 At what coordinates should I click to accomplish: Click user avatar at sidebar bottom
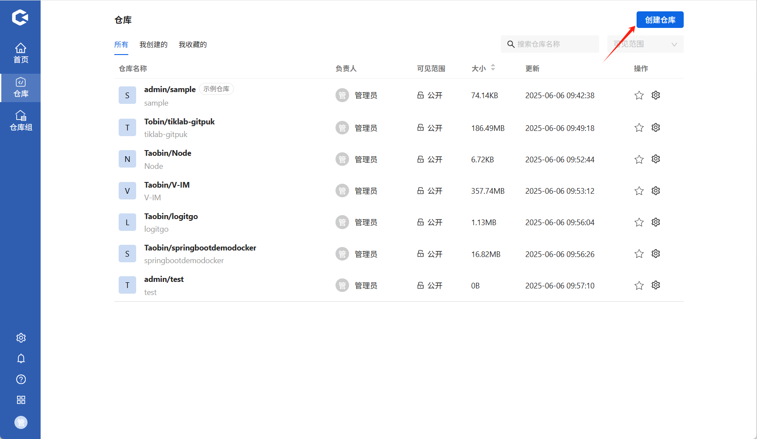21,422
